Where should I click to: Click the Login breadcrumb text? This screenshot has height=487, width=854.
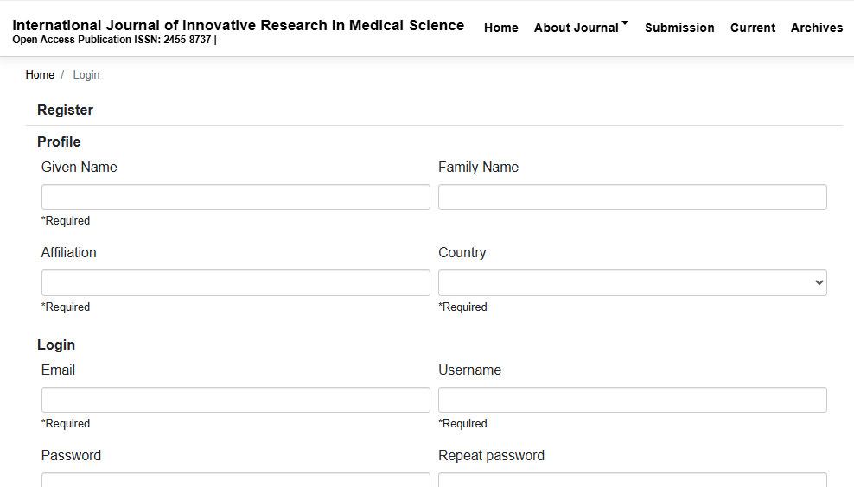pos(86,75)
